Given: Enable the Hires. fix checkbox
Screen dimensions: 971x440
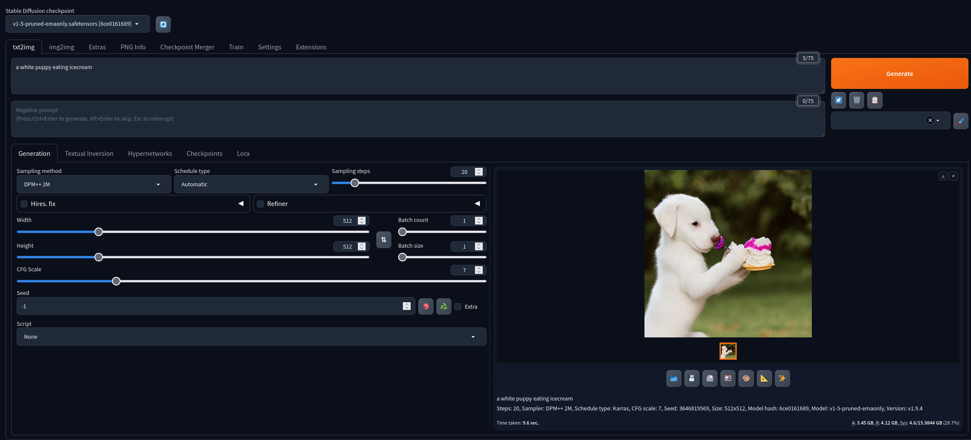Looking at the screenshot, I should tap(24, 204).
